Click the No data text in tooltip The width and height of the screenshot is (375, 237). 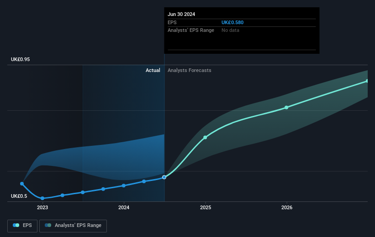[x=230, y=31]
